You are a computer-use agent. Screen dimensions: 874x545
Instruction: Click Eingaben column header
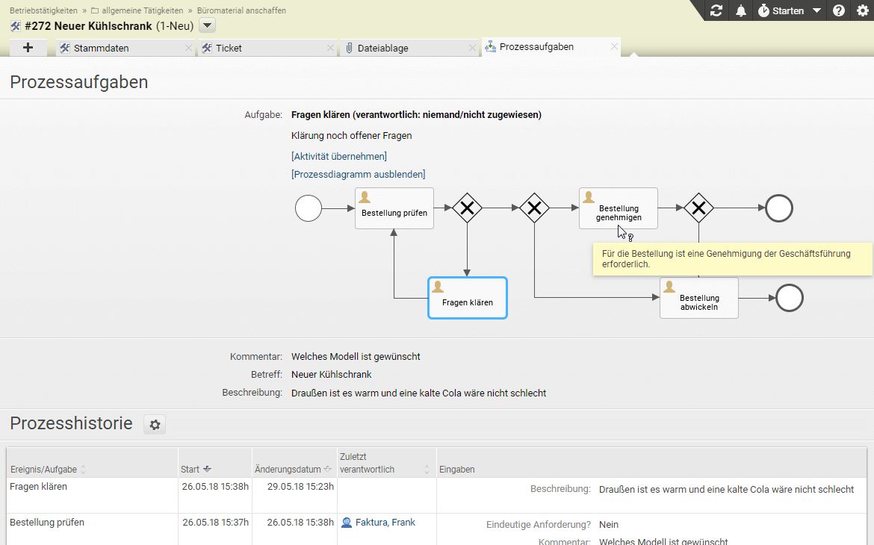click(x=456, y=469)
